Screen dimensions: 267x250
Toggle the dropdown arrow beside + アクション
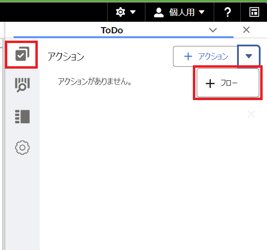pos(249,56)
